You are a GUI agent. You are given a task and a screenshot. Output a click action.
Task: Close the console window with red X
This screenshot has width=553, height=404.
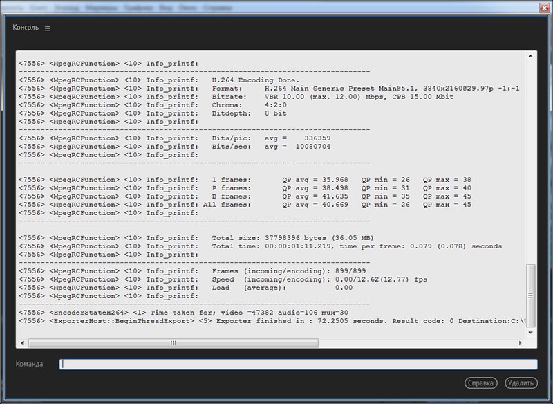click(x=545, y=8)
